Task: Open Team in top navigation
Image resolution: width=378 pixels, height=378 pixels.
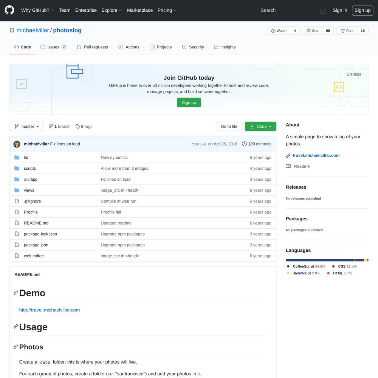Action: click(65, 10)
